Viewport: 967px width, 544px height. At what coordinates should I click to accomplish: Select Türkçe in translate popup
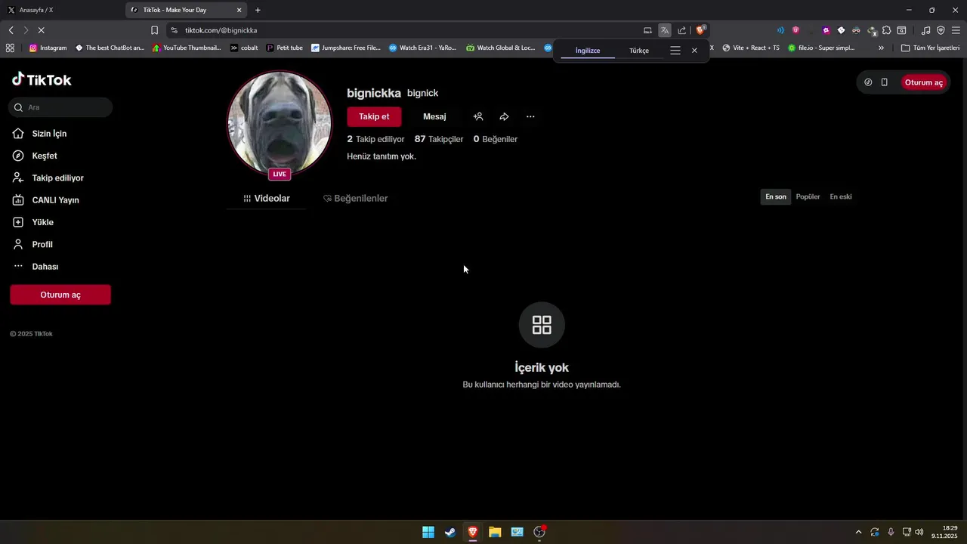pyautogui.click(x=639, y=51)
